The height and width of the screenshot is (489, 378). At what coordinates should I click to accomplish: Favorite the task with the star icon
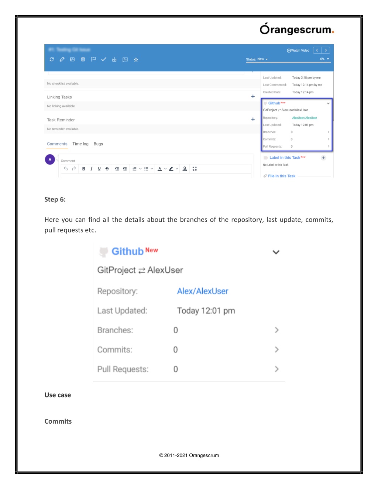coord(136,59)
